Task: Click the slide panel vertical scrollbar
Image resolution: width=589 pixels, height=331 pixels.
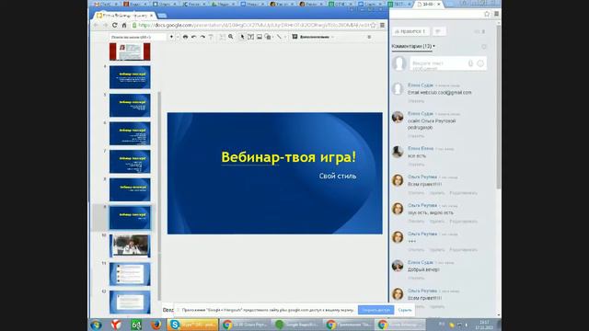Action: pos(159,195)
